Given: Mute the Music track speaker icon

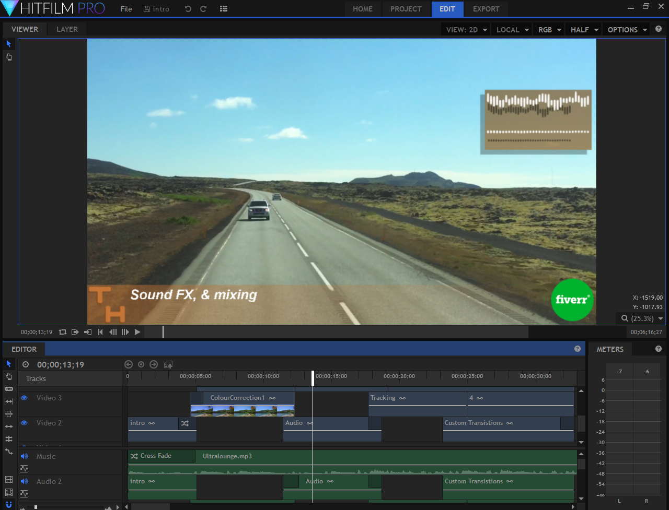Looking at the screenshot, I should pos(24,456).
